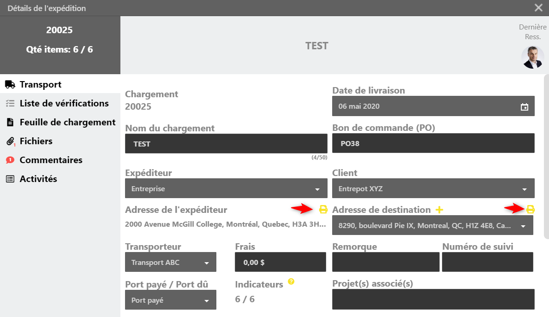Click the Bon de commande field containing PO38

pos(433,144)
